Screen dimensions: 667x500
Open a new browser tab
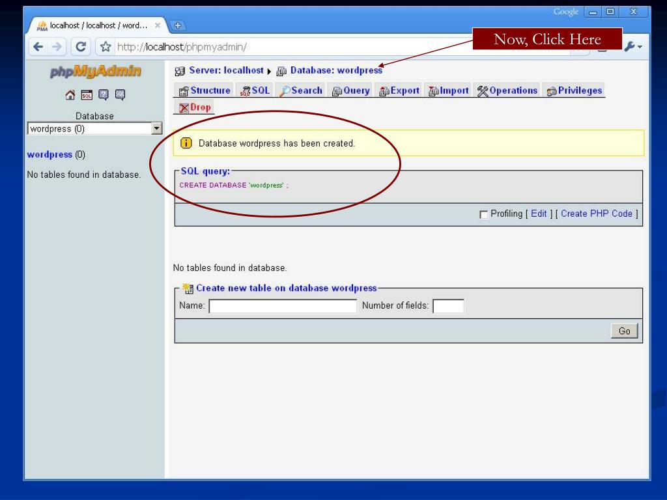(177, 25)
